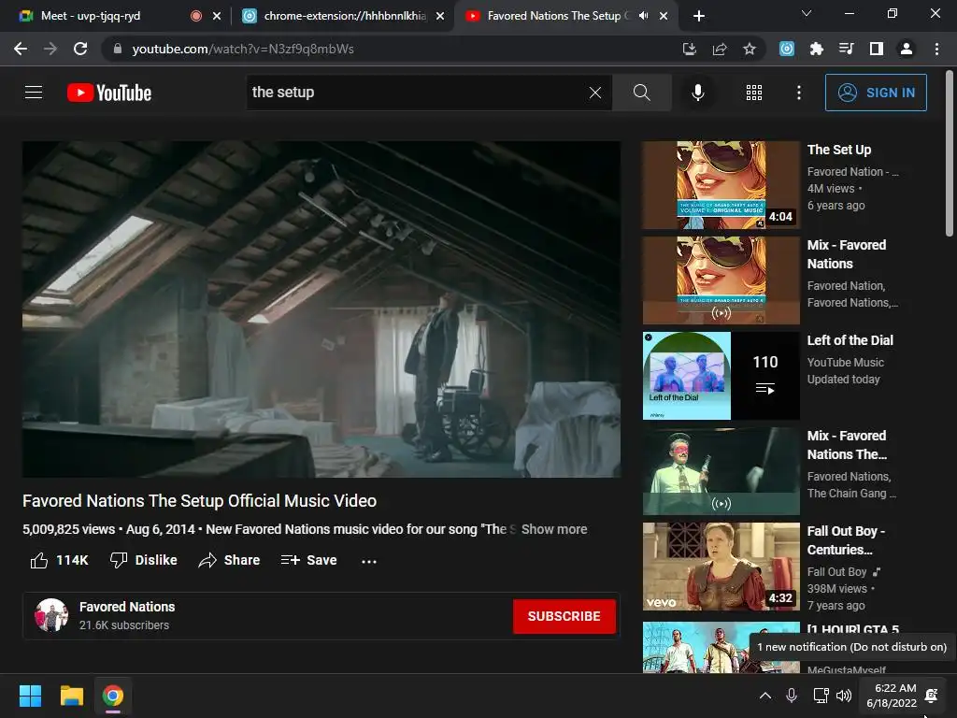
Task: Open Chrome three-dot menu
Action: pos(936,49)
